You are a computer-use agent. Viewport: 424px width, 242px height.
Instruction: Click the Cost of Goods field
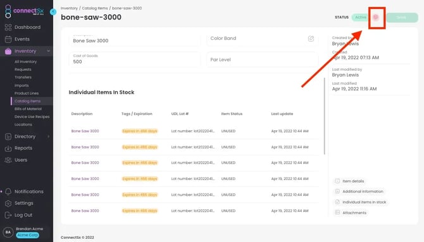pos(135,59)
